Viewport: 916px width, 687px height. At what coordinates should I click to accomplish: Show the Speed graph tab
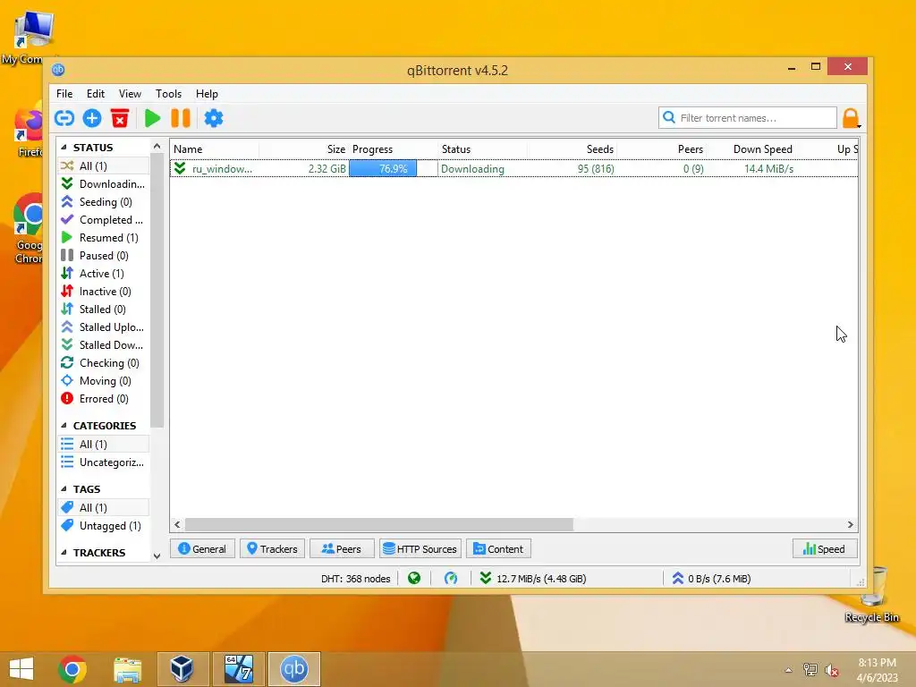(x=824, y=549)
